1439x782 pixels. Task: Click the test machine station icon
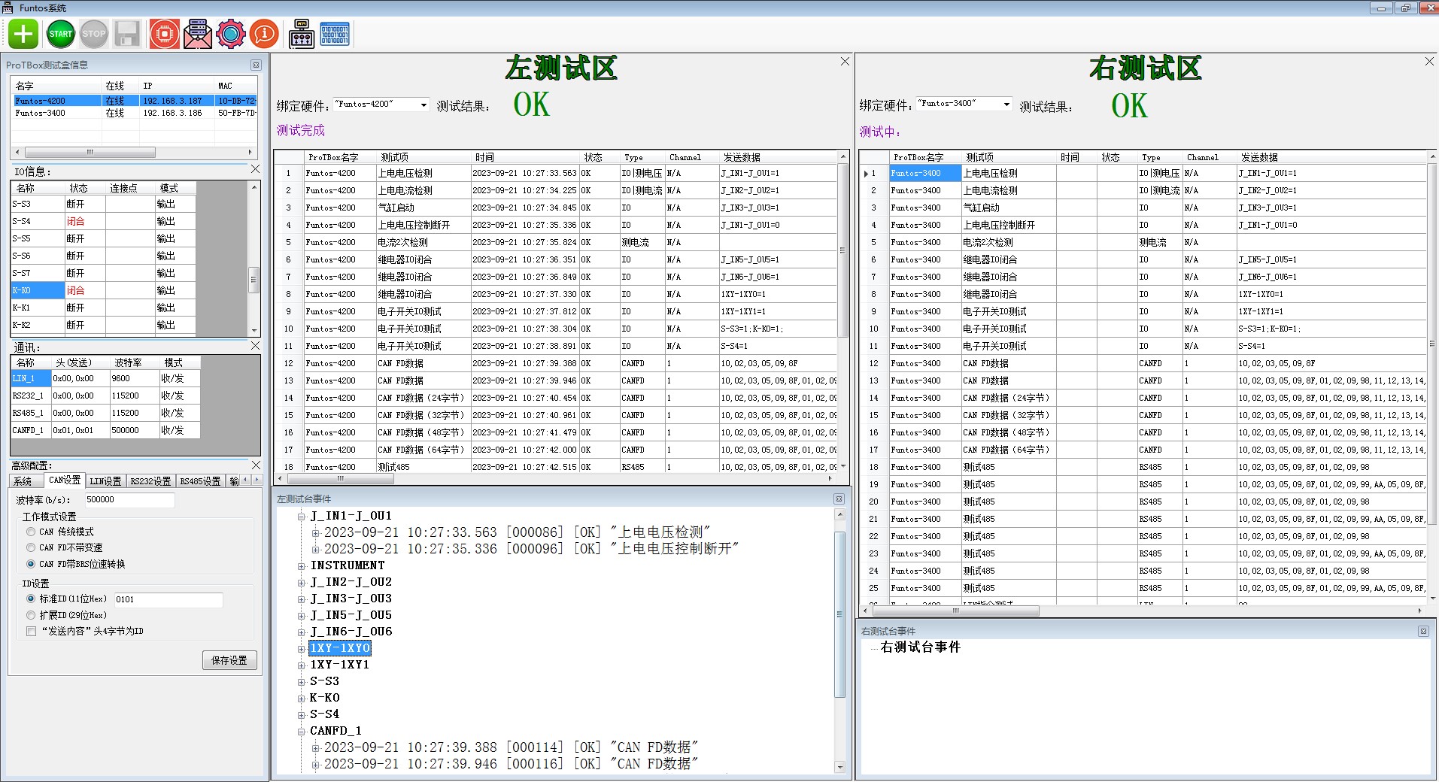302,34
